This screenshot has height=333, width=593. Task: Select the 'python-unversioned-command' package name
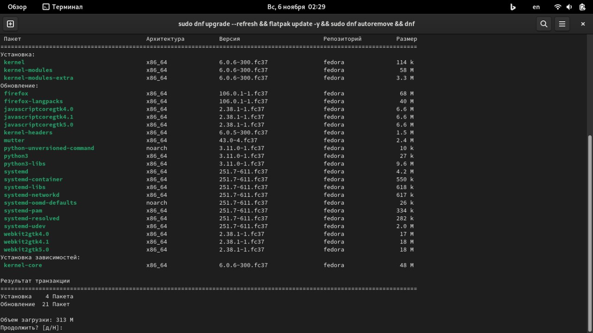pyautogui.click(x=49, y=148)
